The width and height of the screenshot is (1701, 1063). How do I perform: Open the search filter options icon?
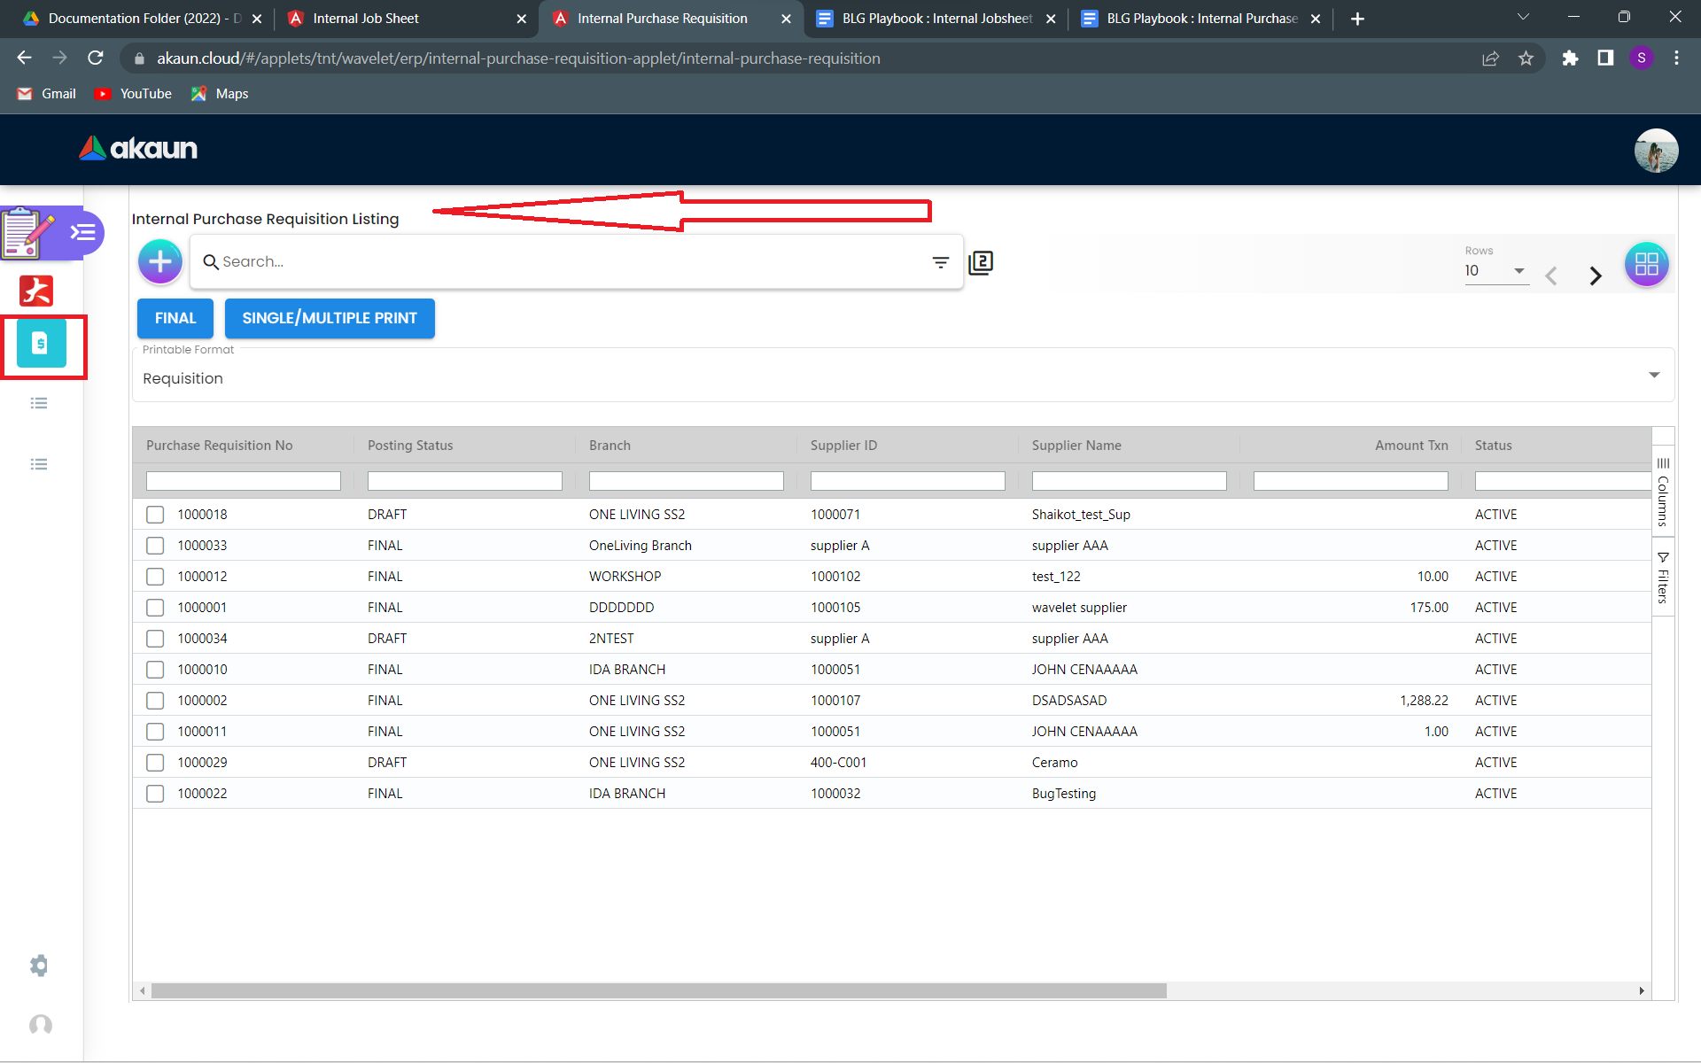940,262
